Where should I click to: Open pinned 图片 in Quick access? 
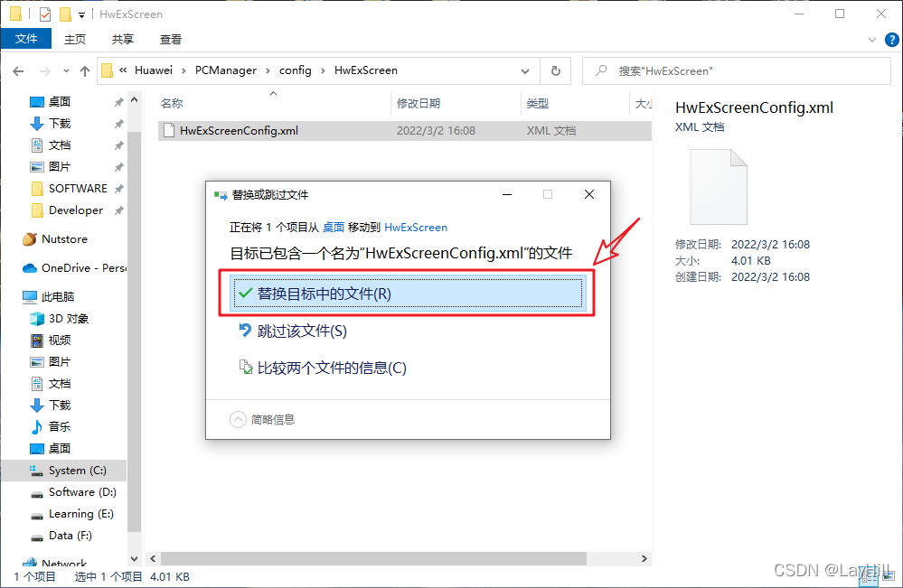click(60, 167)
